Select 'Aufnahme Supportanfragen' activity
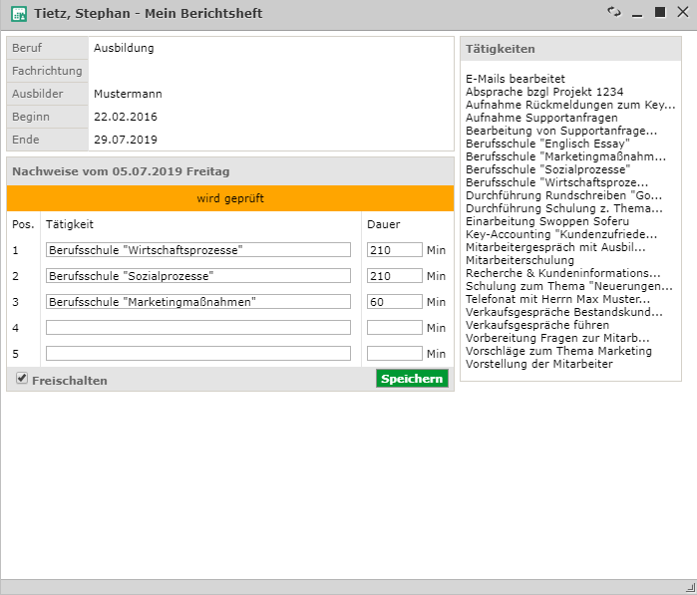Screen dimensions: 697x595 [x=541, y=118]
